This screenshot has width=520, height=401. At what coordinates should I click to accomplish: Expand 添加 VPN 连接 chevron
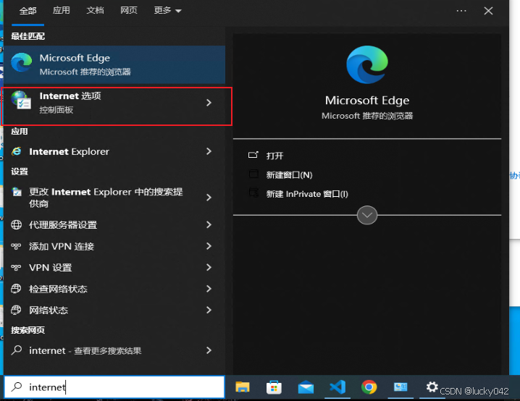tap(209, 246)
